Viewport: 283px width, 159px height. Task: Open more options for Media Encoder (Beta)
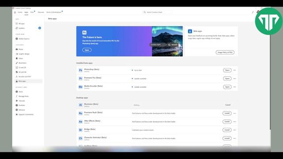[234, 87]
